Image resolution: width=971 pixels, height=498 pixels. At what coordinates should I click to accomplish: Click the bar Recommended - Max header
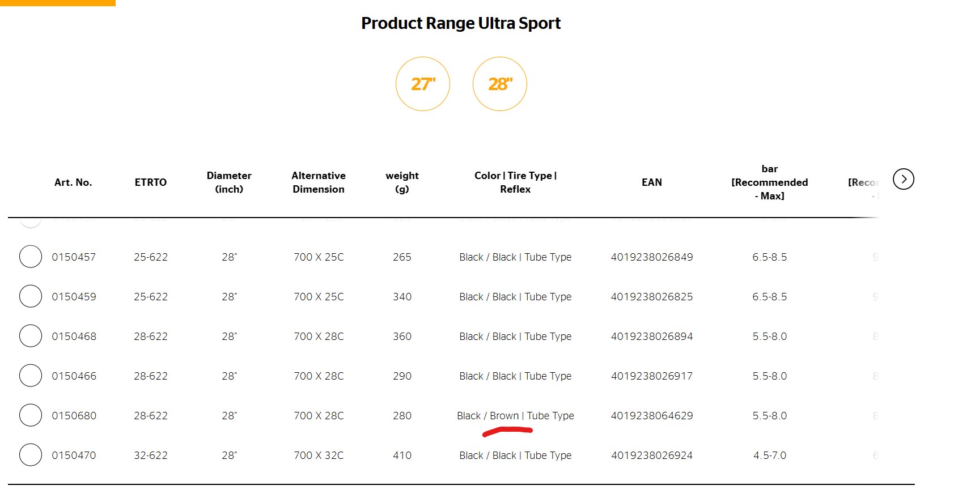pyautogui.click(x=770, y=182)
